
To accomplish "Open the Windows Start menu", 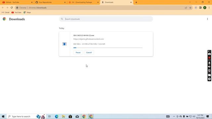I will (x=3, y=116).
